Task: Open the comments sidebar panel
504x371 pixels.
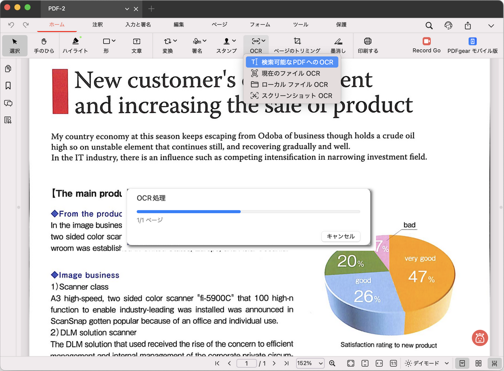Action: coord(8,103)
